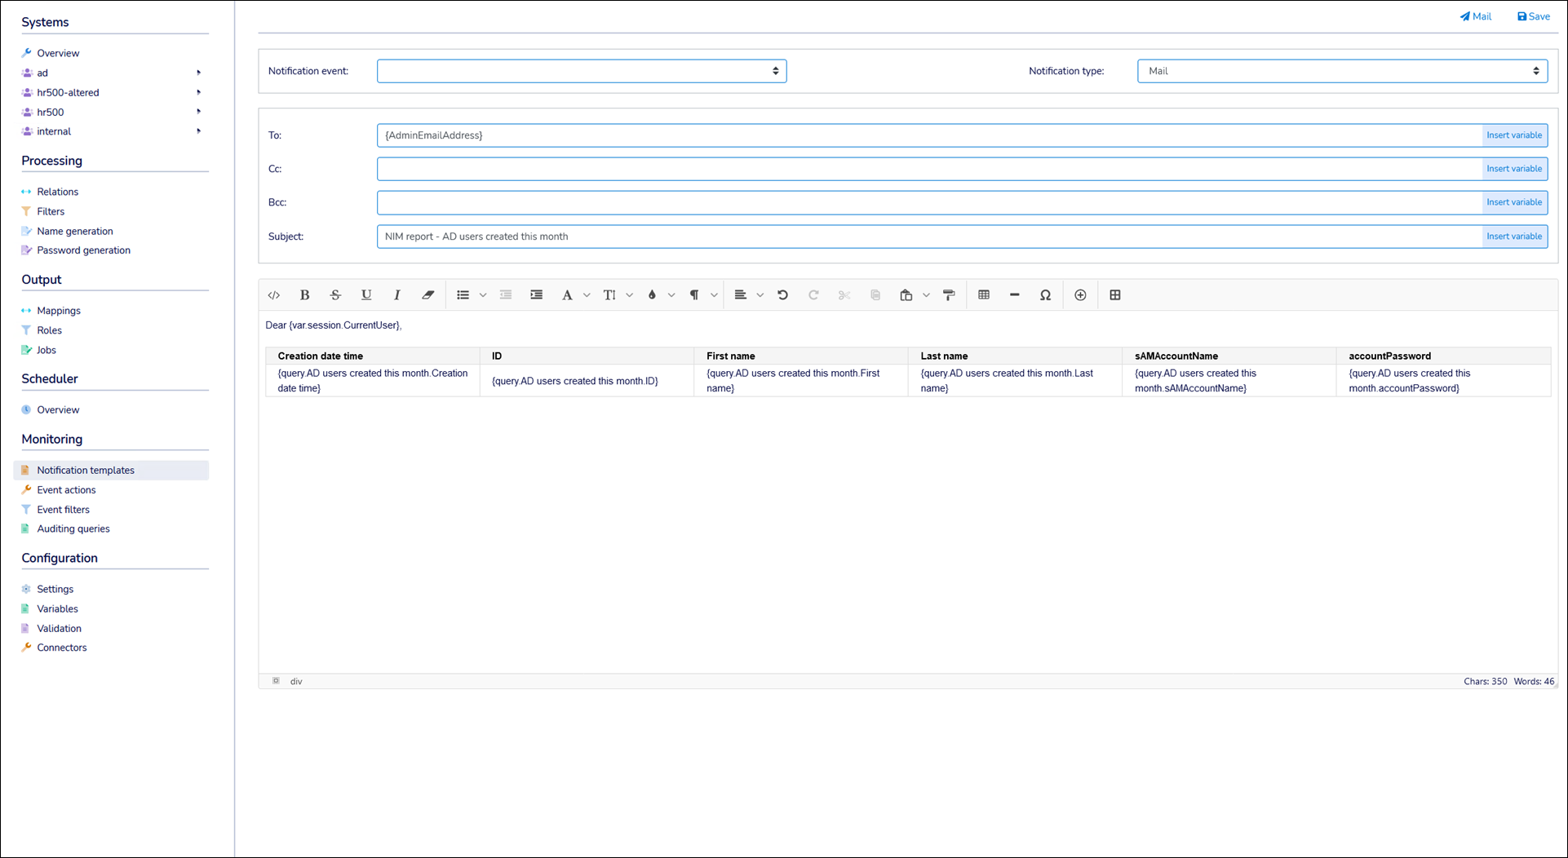Insert special character with Omega icon
Screen dimensions: 1568x858
1045,295
